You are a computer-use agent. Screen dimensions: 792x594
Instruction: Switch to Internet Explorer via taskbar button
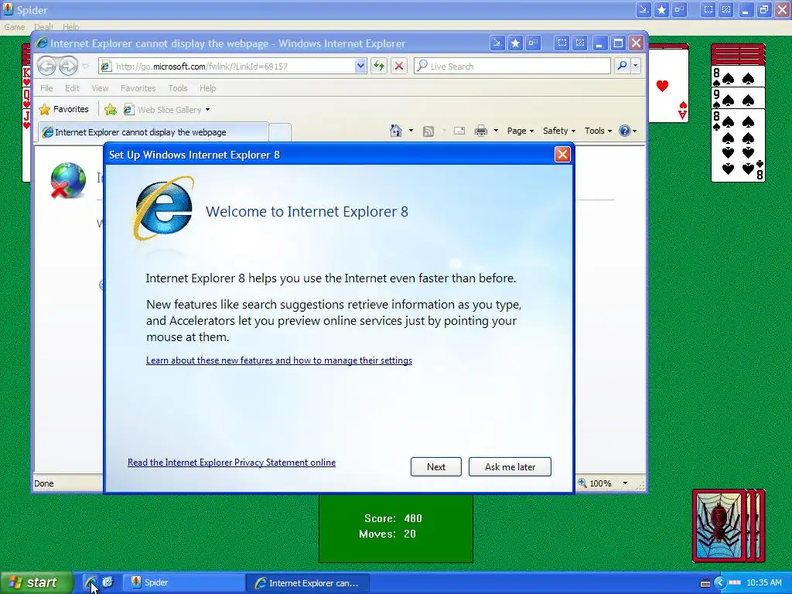coord(308,582)
